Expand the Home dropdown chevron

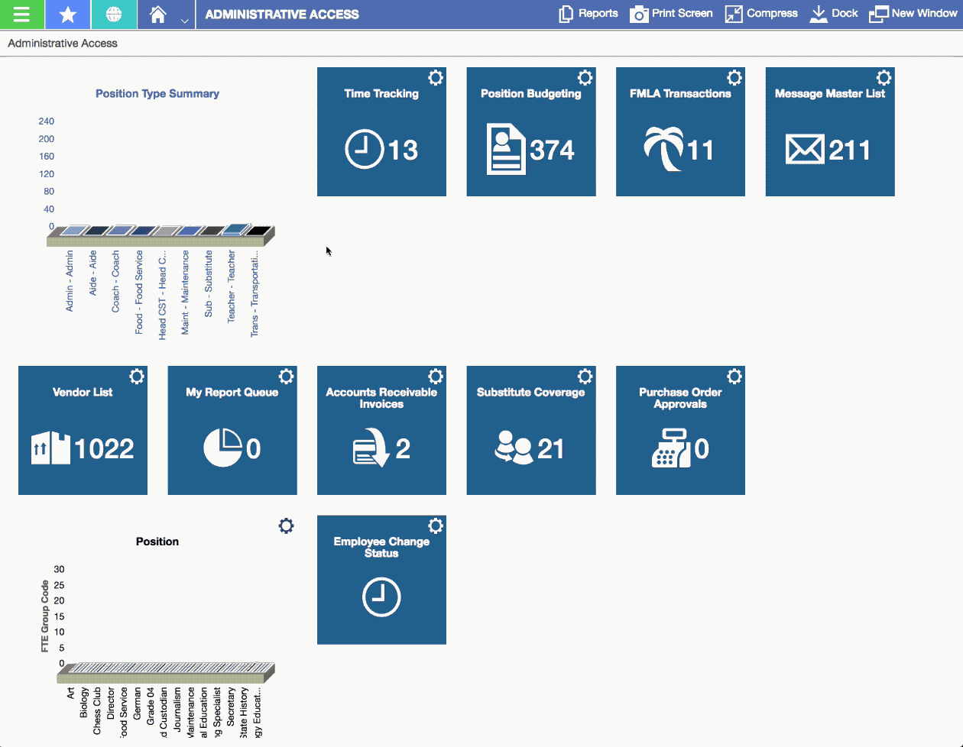(184, 21)
